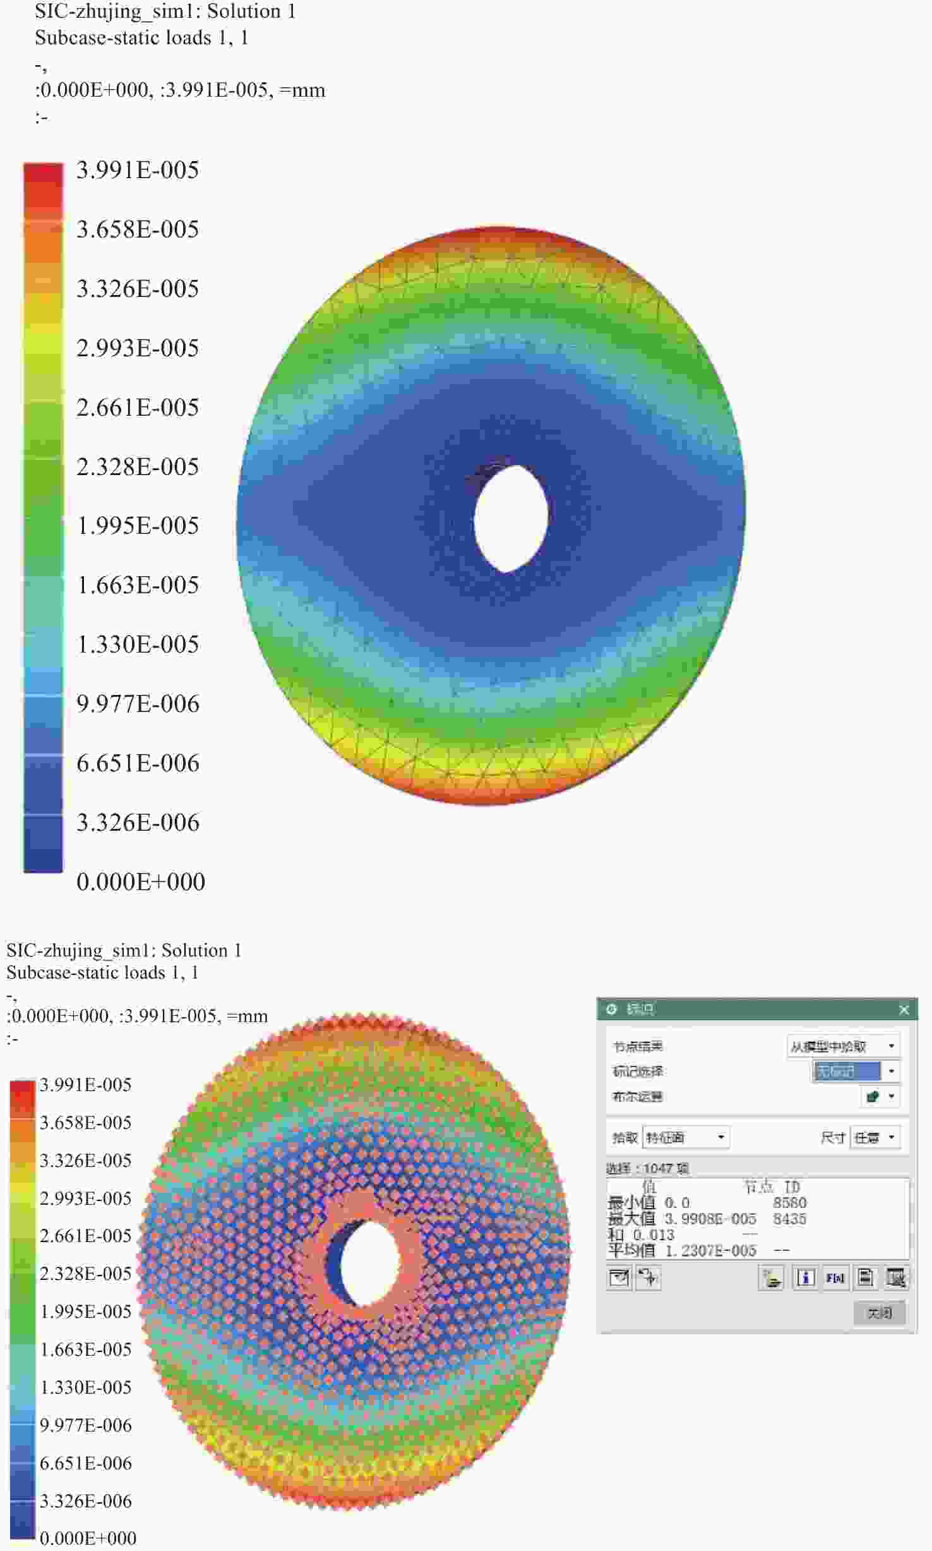Expand the 标记选择 dropdown arrow
932x1551 pixels.
[891, 1071]
